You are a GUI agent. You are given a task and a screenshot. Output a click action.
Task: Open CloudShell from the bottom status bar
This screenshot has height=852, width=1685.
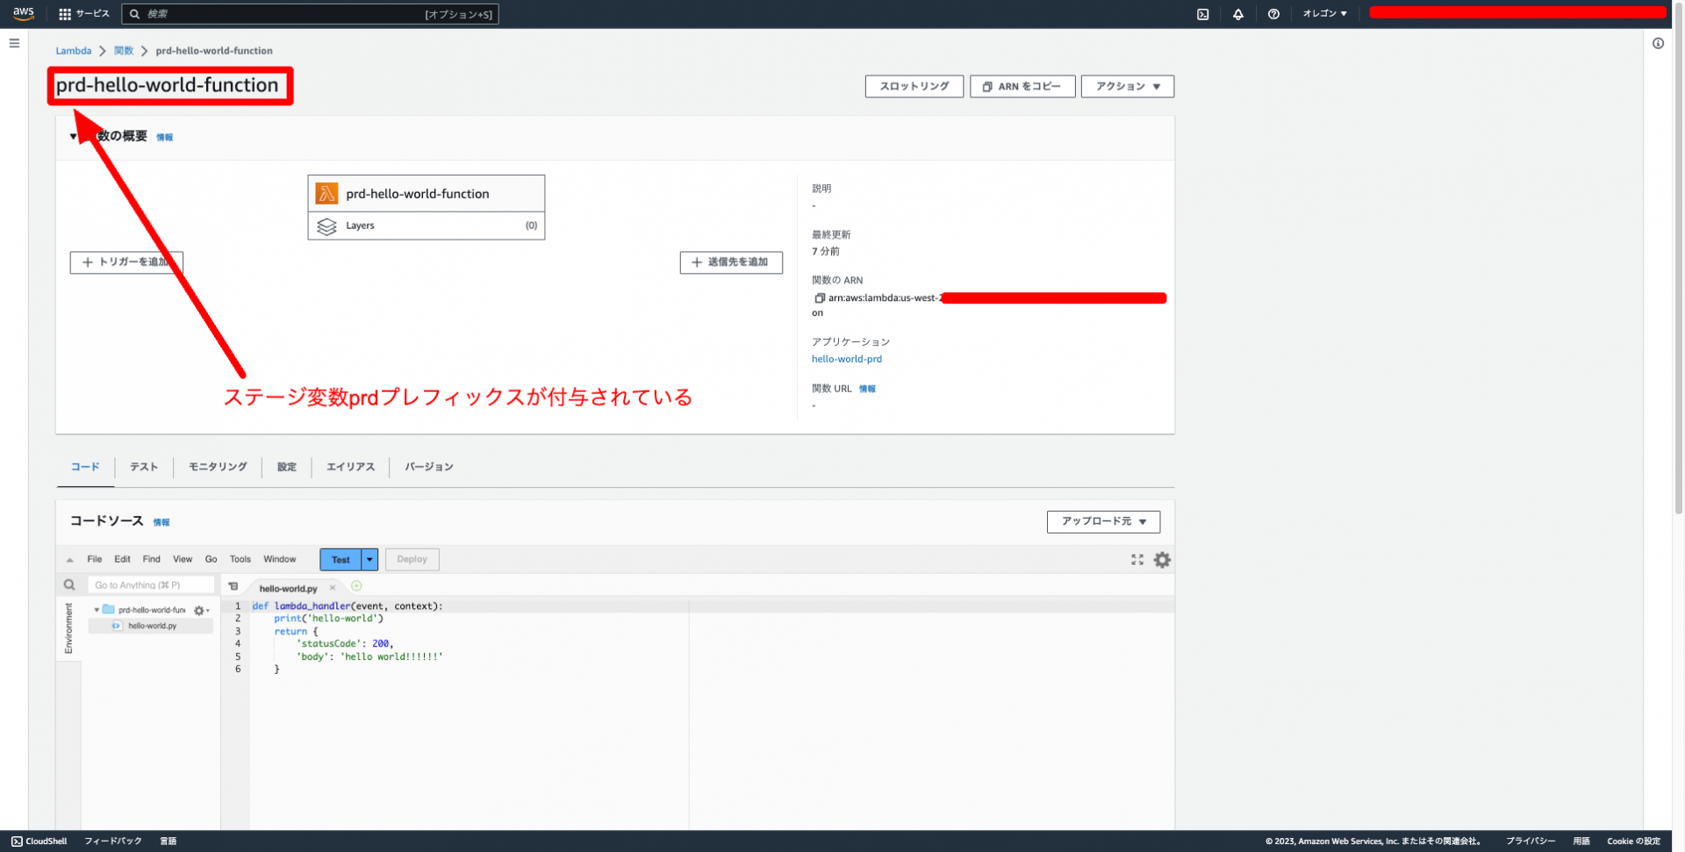pyautogui.click(x=38, y=841)
